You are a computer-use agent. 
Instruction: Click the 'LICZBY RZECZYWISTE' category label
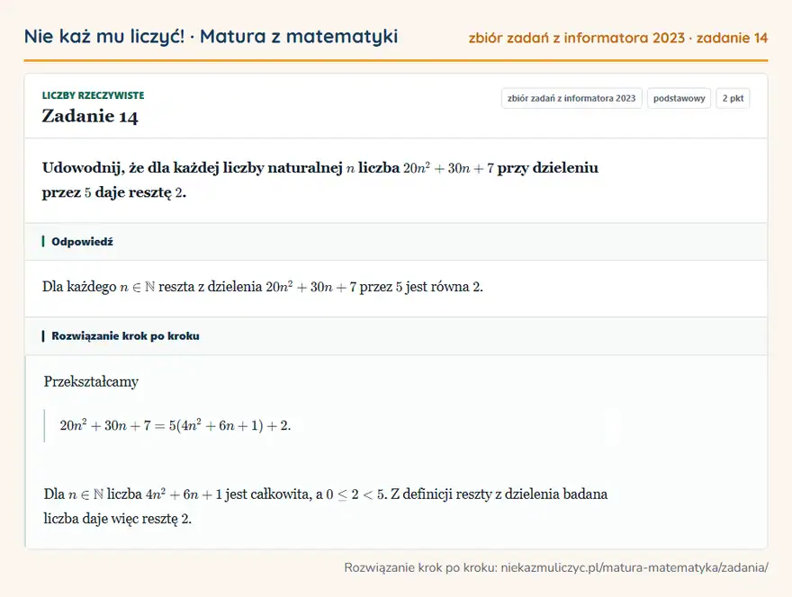tap(93, 95)
